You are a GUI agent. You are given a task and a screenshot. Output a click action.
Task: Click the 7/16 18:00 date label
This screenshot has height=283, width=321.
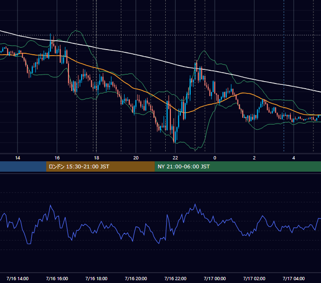tap(96, 278)
